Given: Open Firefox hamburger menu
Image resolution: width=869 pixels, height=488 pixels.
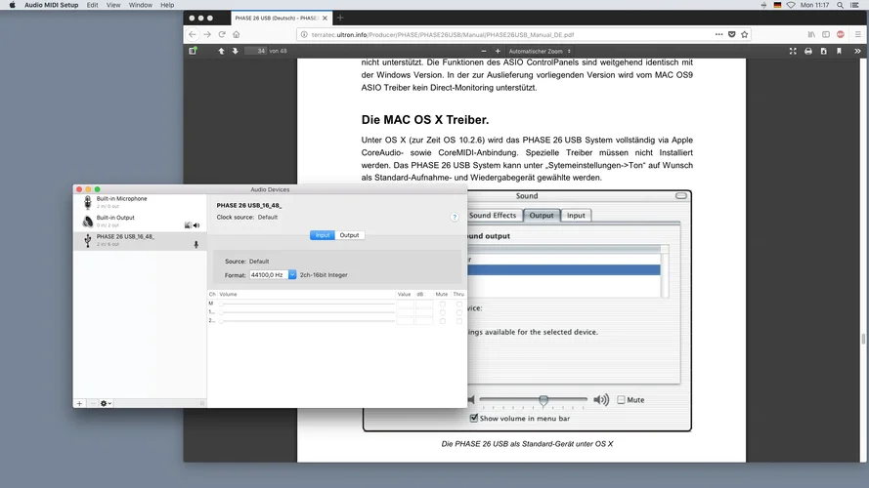Looking at the screenshot, I should coord(858,34).
